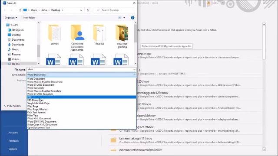Create a New folder
278x156 pixels.
(30, 18)
